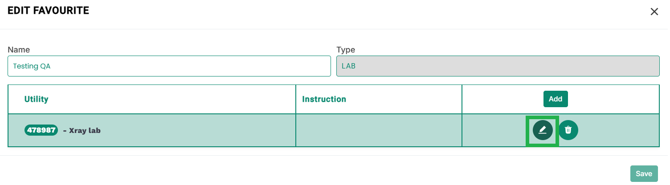
Task: Focus the Name input containing Testing QA
Action: [x=169, y=66]
